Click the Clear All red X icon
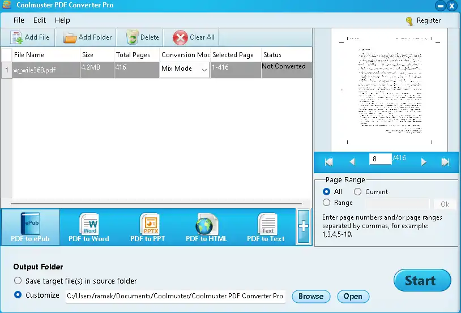This screenshot has height=313, width=461. (180, 37)
